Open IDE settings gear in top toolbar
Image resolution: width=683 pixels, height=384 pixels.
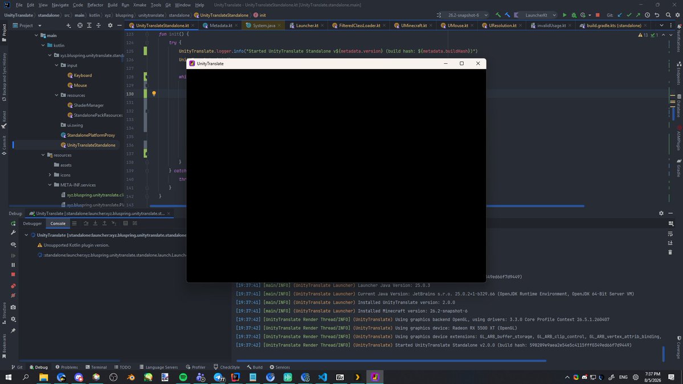(x=677, y=15)
